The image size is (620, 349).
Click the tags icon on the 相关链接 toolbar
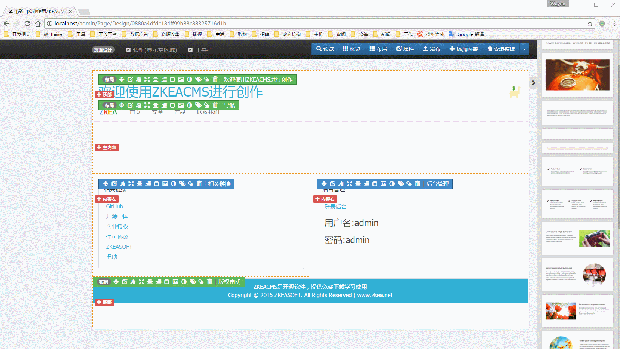182,184
